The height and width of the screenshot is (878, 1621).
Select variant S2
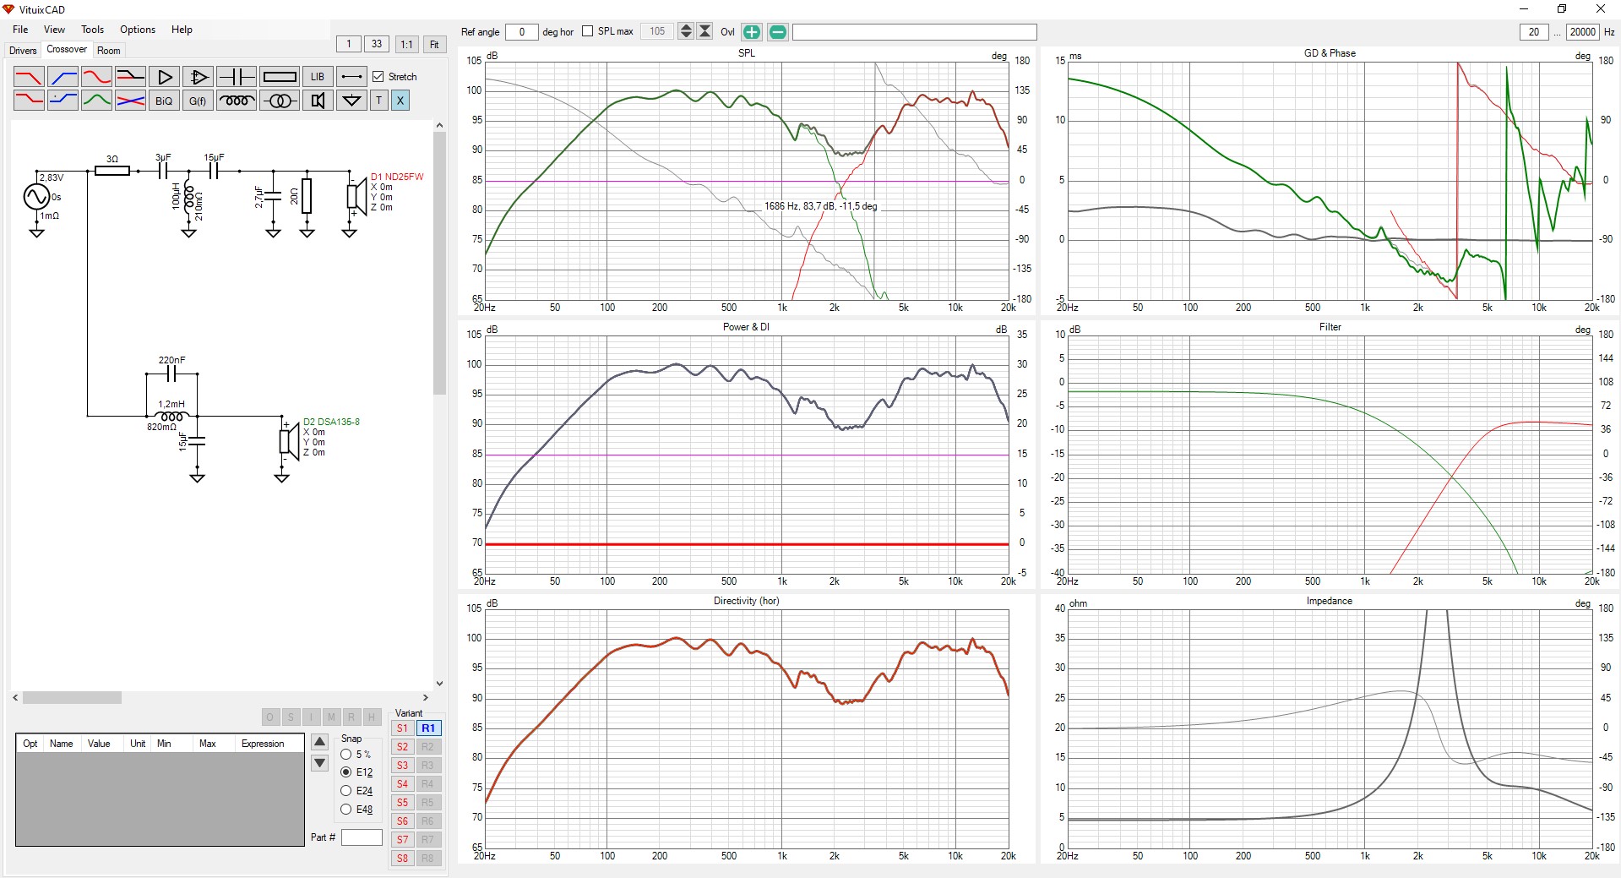pyautogui.click(x=403, y=747)
